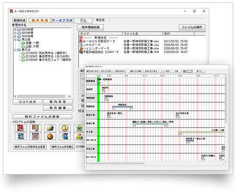Sort by the ファイル名 column header

point(143,33)
